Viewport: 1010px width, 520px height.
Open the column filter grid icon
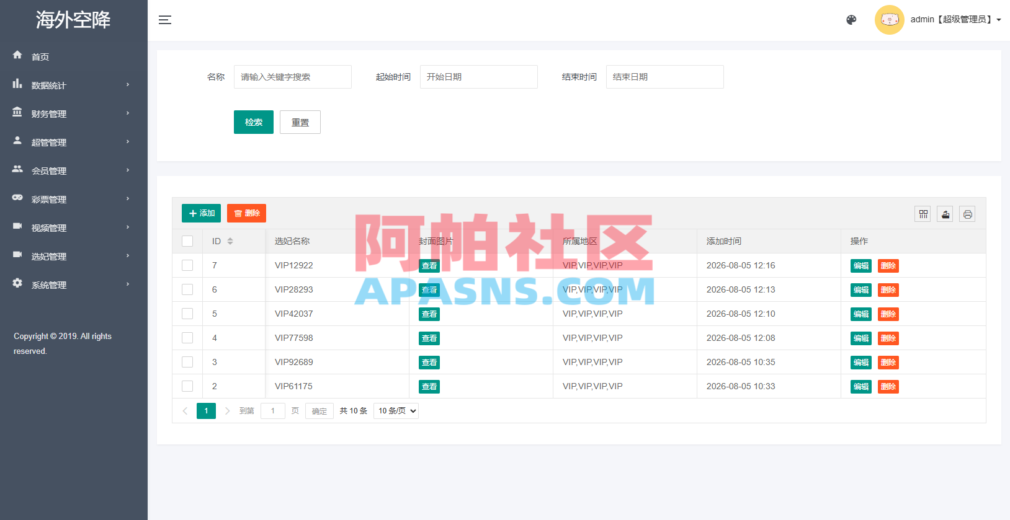point(923,214)
